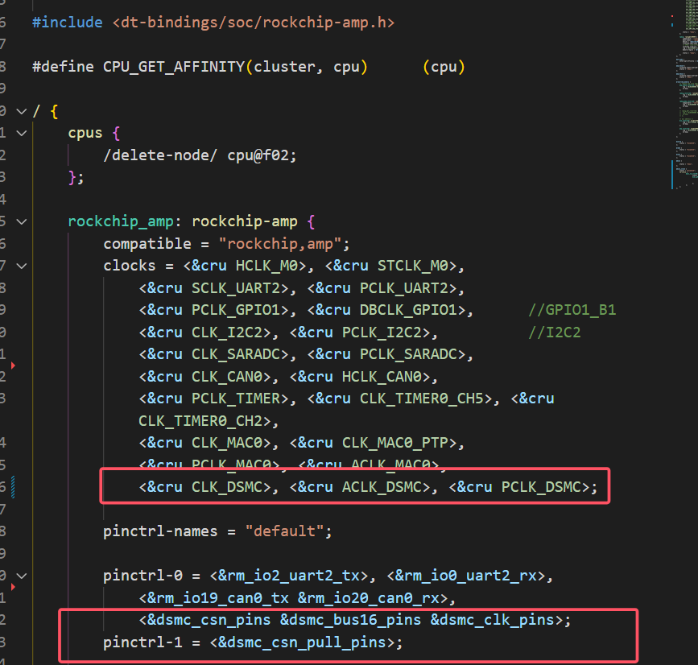Jump to code via the minimap preview
The height and width of the screenshot is (665, 698).
tap(683, 97)
